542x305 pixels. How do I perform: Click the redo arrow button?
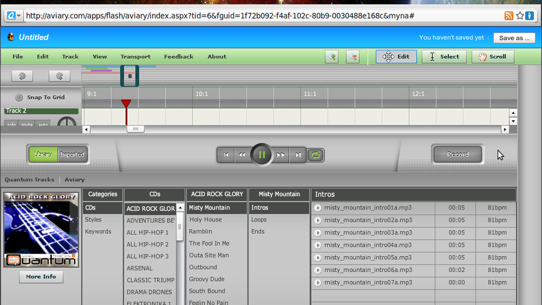(x=60, y=76)
